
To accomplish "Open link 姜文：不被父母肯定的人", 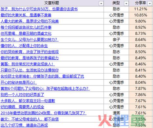I will [x=29, y=119].
